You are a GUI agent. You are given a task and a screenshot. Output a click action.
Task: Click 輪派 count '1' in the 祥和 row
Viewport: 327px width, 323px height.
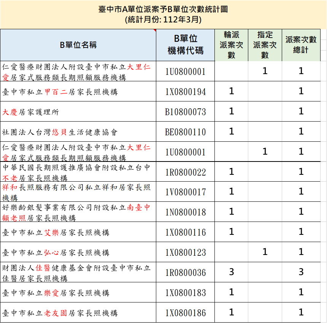[232, 191]
